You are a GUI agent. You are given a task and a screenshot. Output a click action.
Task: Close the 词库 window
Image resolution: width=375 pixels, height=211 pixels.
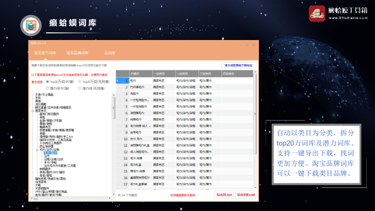click(x=254, y=45)
